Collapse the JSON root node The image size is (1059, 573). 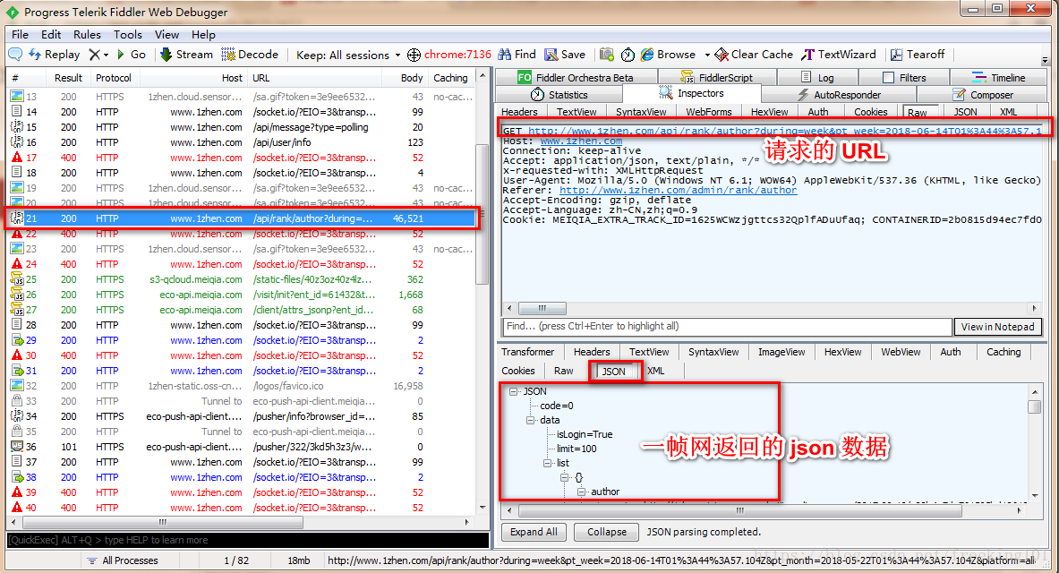coord(513,391)
